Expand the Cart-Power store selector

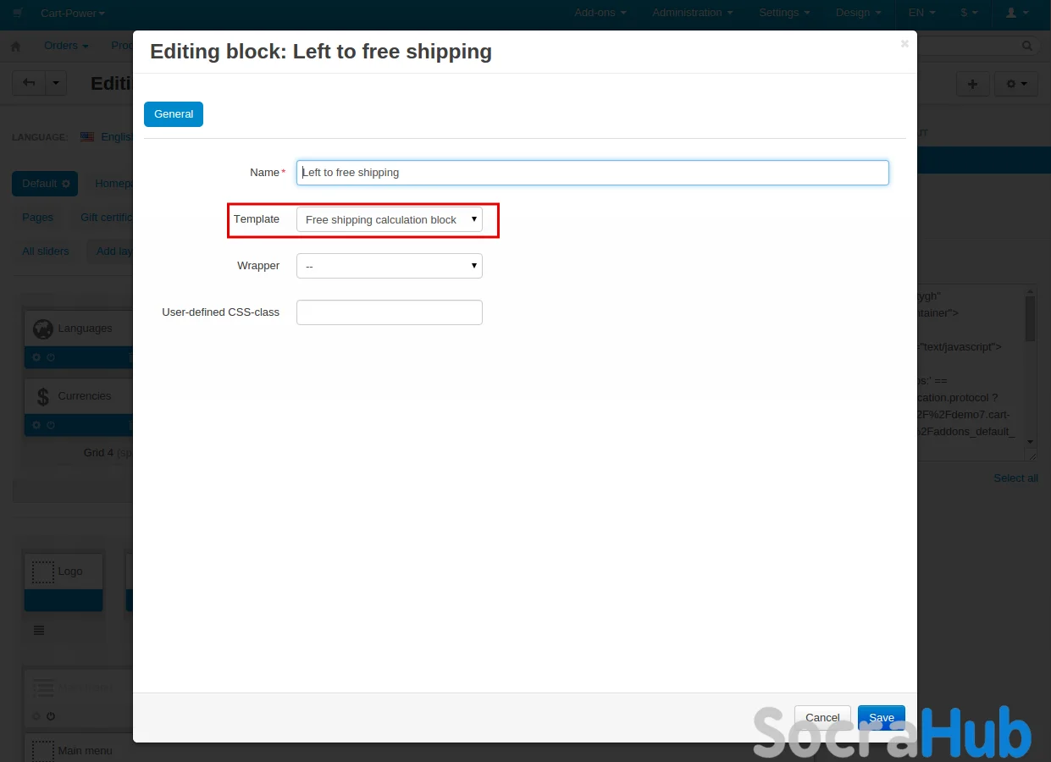point(73,13)
